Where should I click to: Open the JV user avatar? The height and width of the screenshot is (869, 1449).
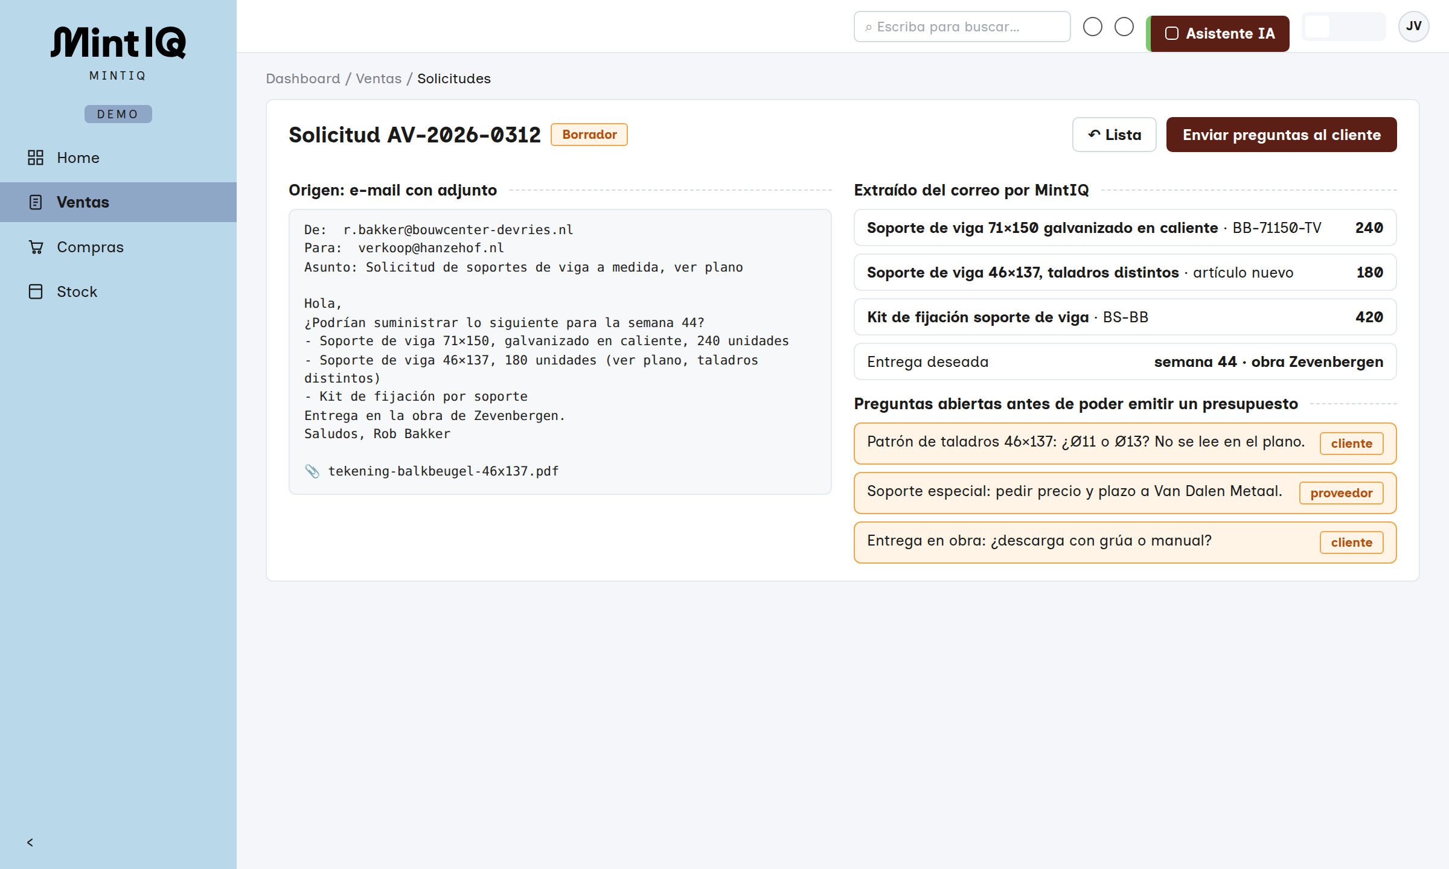1413,27
